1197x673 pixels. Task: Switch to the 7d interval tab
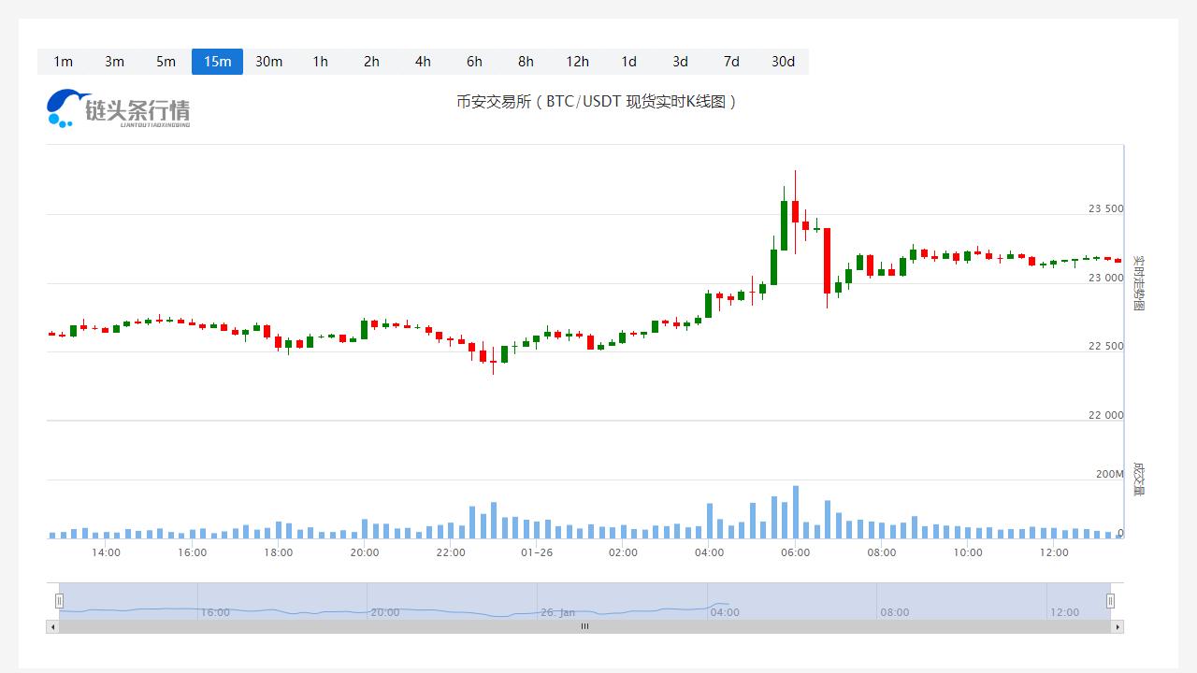point(731,62)
